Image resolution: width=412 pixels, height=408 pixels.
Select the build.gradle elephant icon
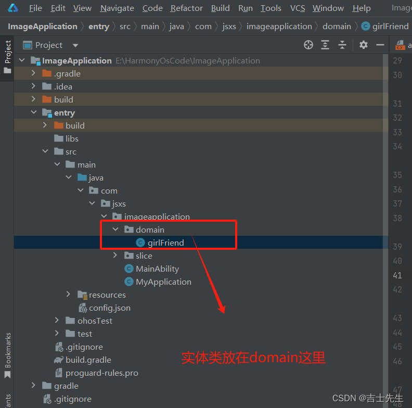click(x=59, y=360)
